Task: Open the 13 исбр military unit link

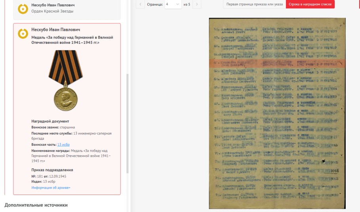Action: pos(64,145)
